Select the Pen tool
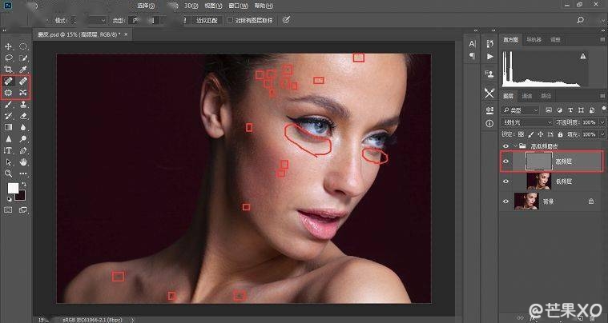This screenshot has height=323, width=608. click(23, 150)
